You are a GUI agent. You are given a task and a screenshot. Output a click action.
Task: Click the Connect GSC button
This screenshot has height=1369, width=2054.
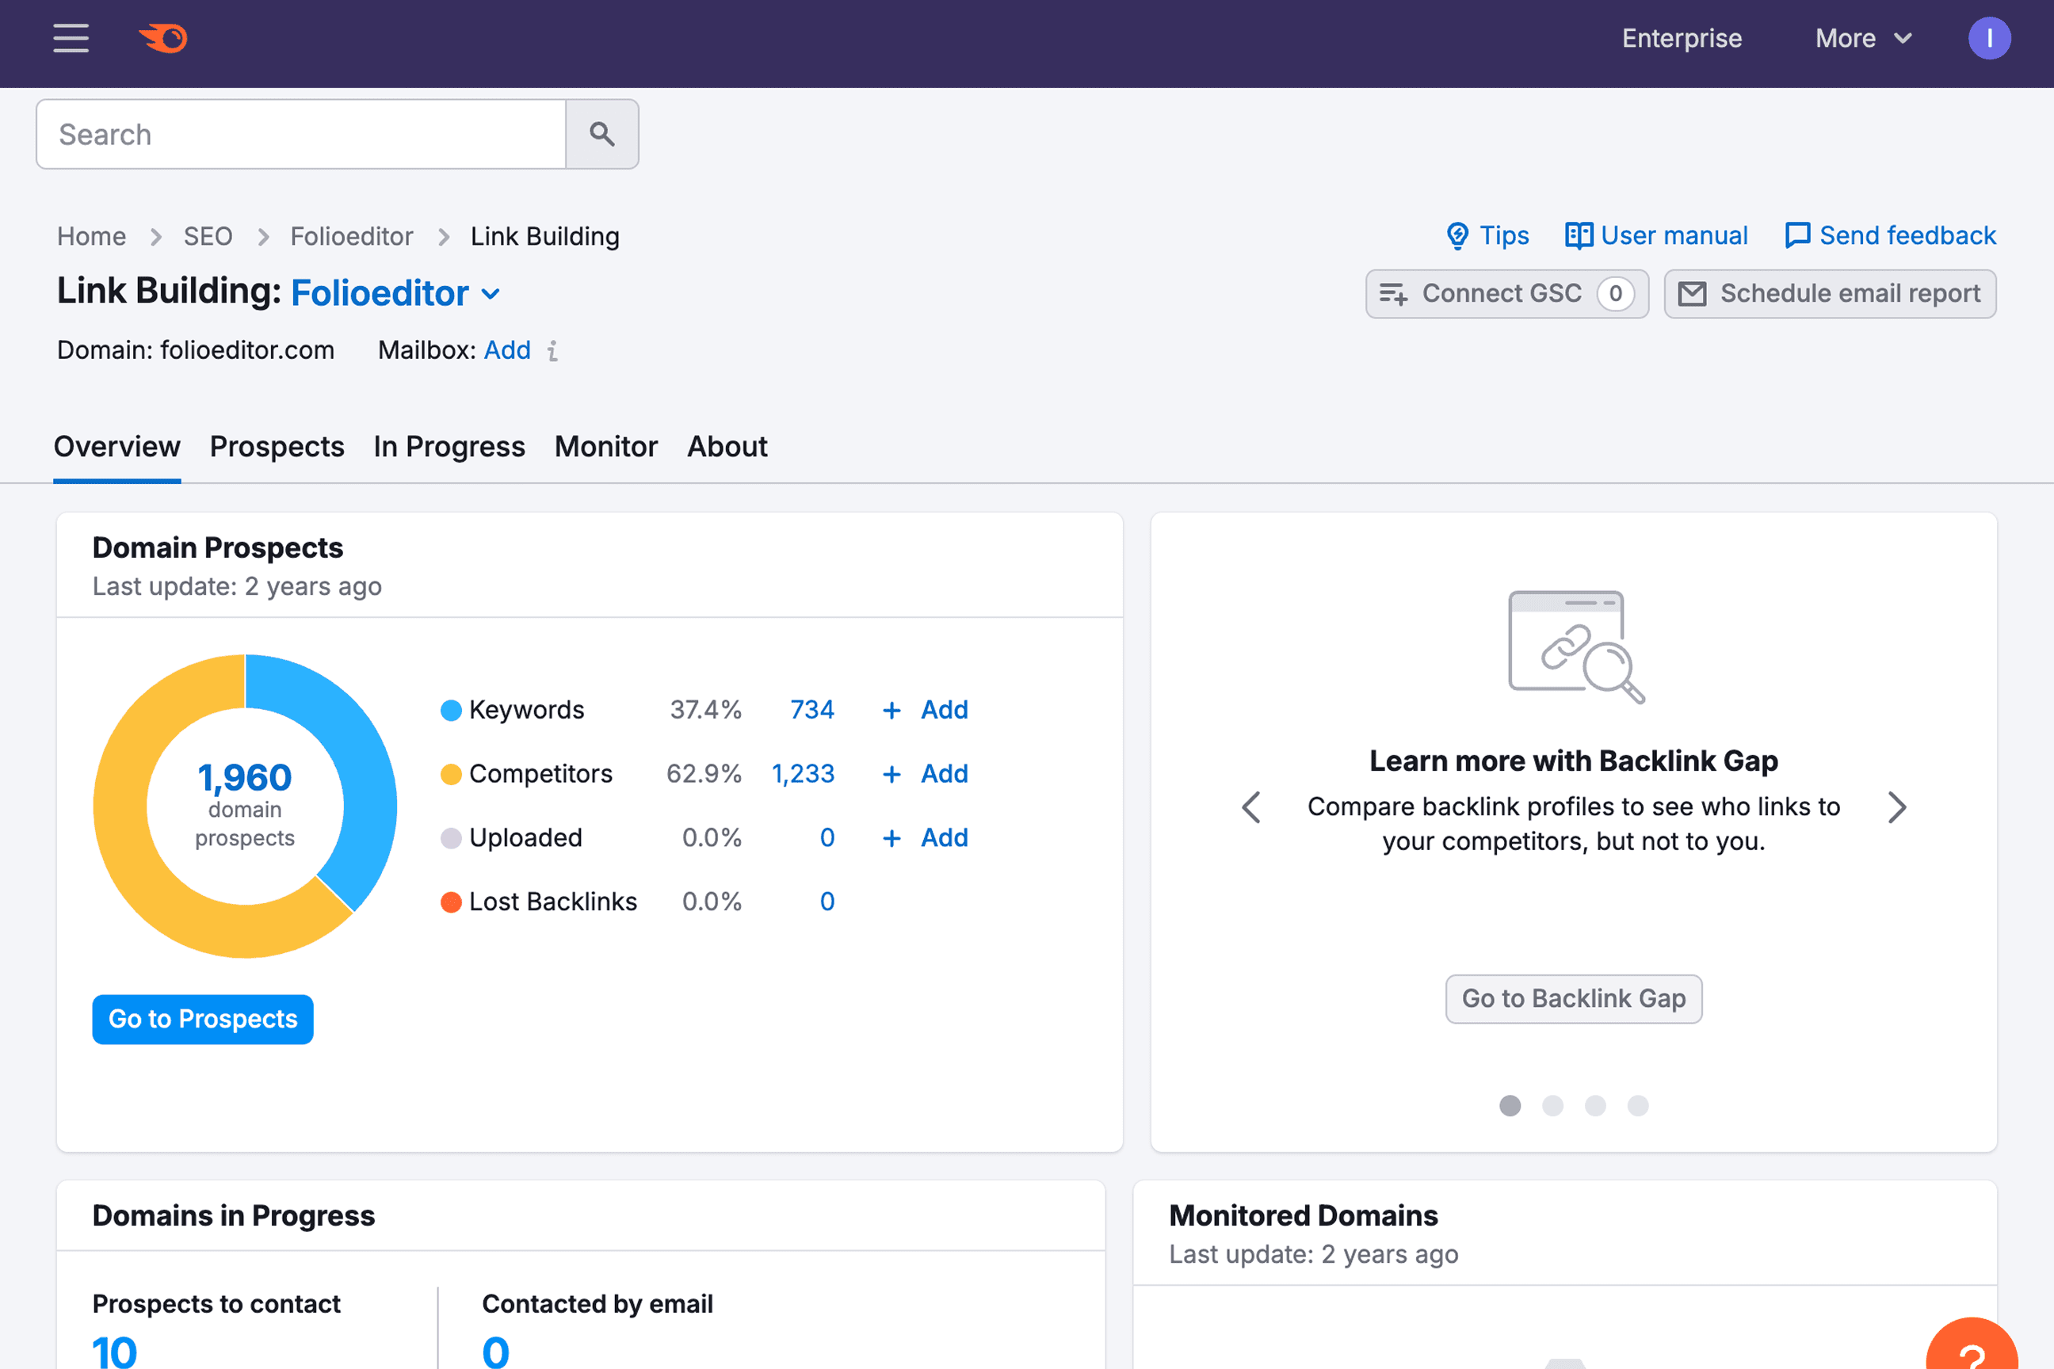pos(1506,293)
